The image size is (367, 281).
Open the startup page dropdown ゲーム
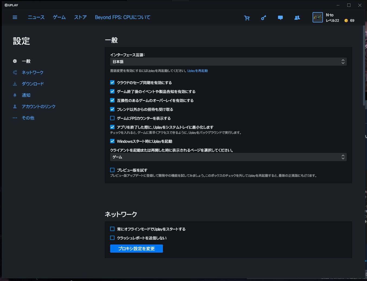pos(228,157)
